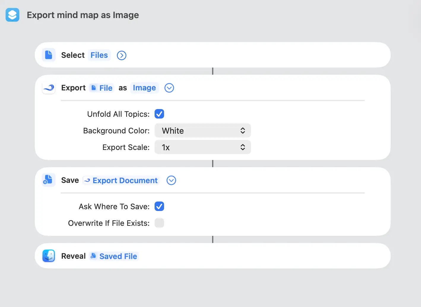Screen dimensions: 421x307
Task: Click the Files token in the Select action
Action: click(x=99, y=55)
